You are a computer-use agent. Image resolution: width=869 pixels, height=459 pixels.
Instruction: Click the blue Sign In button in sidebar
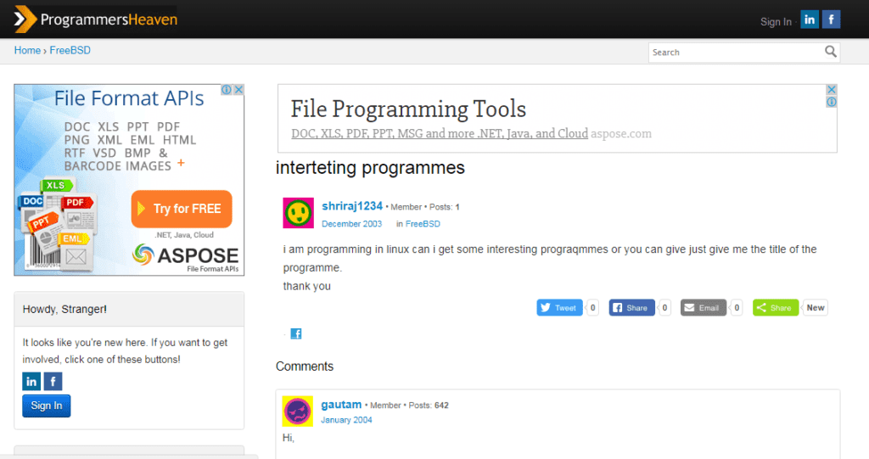click(x=47, y=406)
